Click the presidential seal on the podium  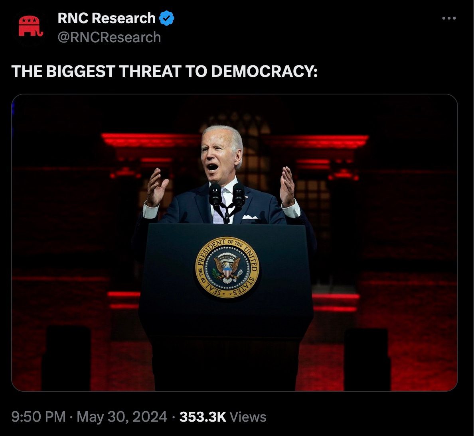coord(227,267)
